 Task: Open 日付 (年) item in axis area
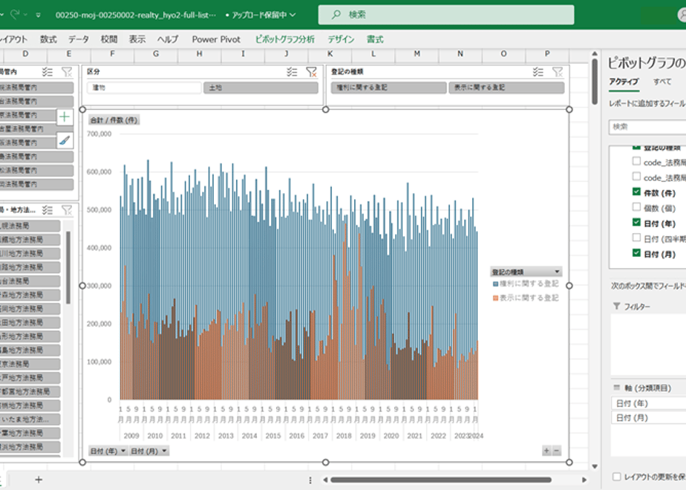pyautogui.click(x=648, y=403)
